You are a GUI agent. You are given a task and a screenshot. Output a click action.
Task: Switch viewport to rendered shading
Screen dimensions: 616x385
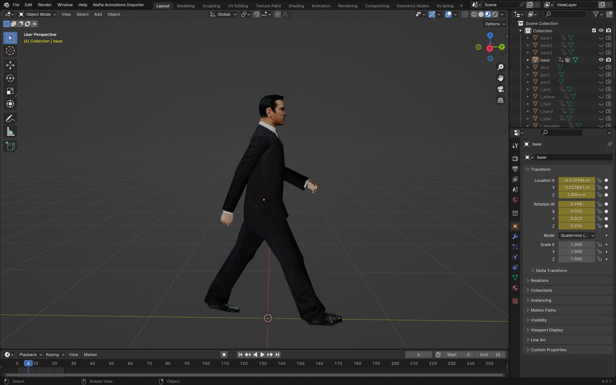click(494, 14)
